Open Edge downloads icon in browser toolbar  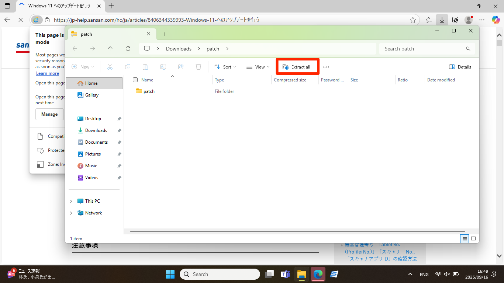pyautogui.click(x=442, y=20)
